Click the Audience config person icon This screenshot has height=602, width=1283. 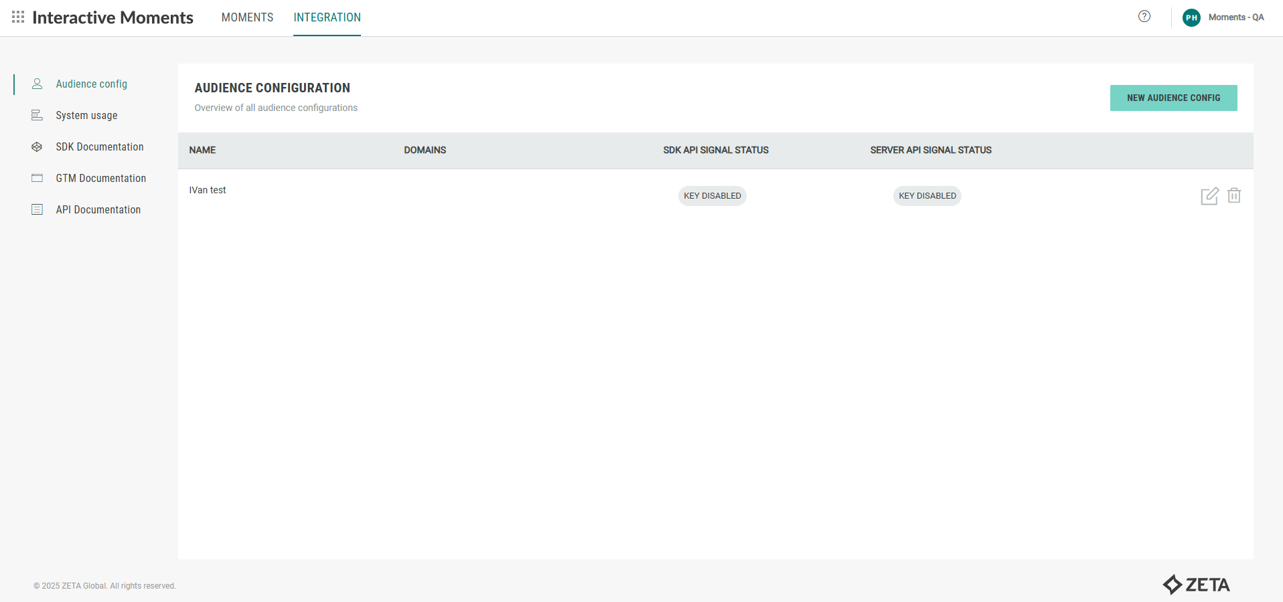[37, 84]
